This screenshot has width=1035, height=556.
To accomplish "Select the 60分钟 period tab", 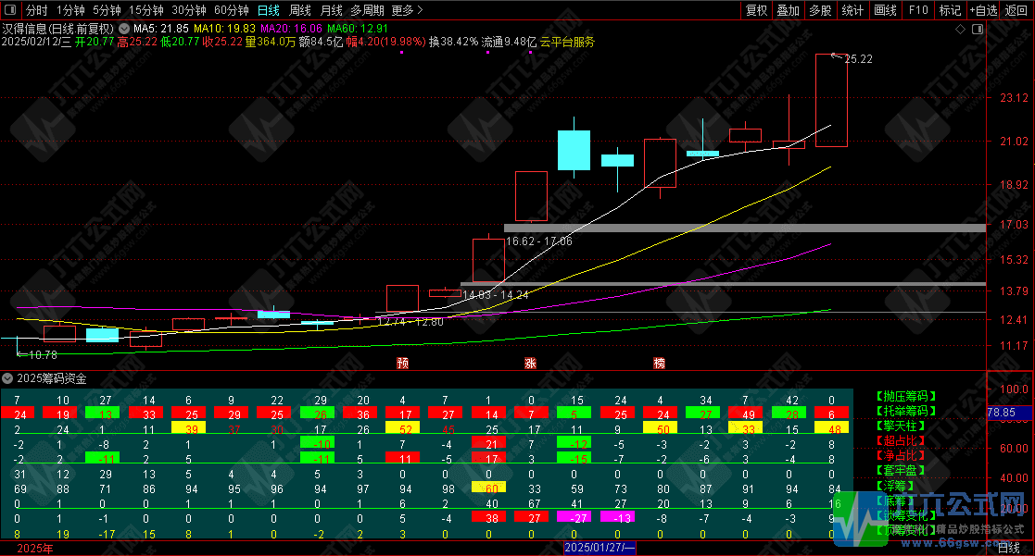I will [231, 10].
